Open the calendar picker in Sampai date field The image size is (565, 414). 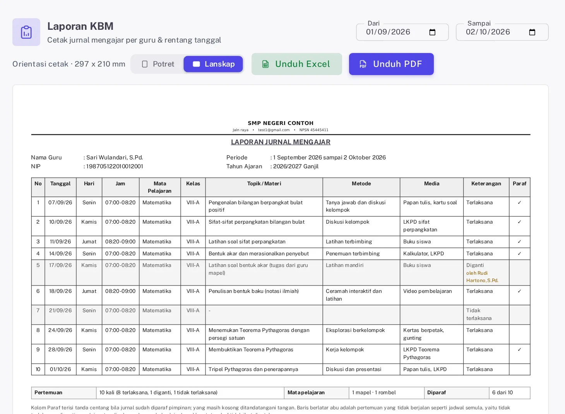(x=532, y=32)
